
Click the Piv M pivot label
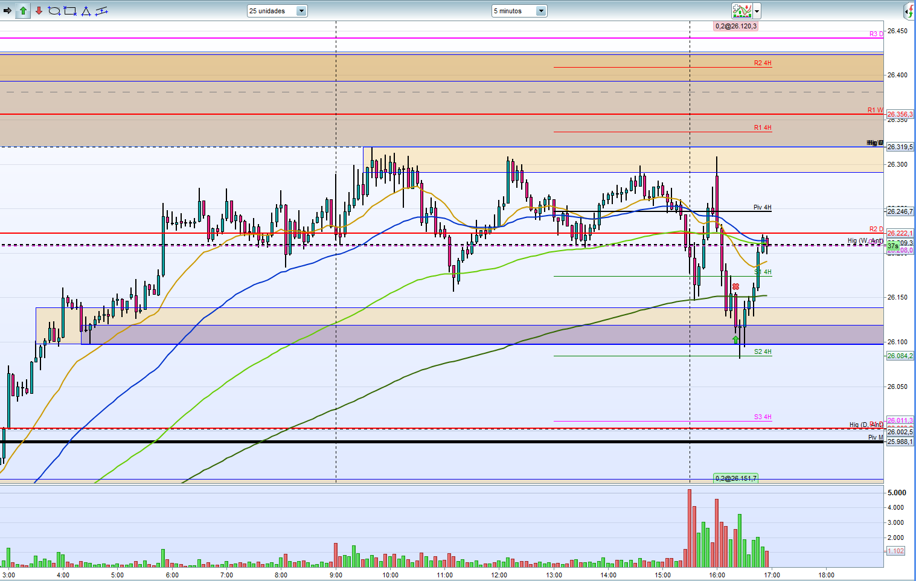[x=876, y=437]
